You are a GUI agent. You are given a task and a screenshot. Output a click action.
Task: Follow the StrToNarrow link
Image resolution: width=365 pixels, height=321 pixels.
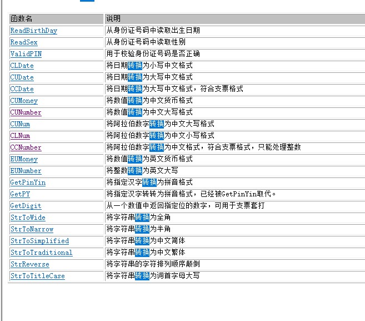click(x=32, y=229)
